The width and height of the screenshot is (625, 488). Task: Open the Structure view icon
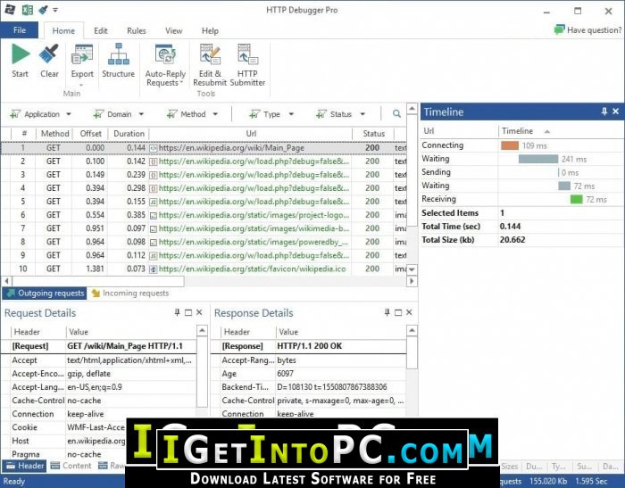click(x=118, y=56)
